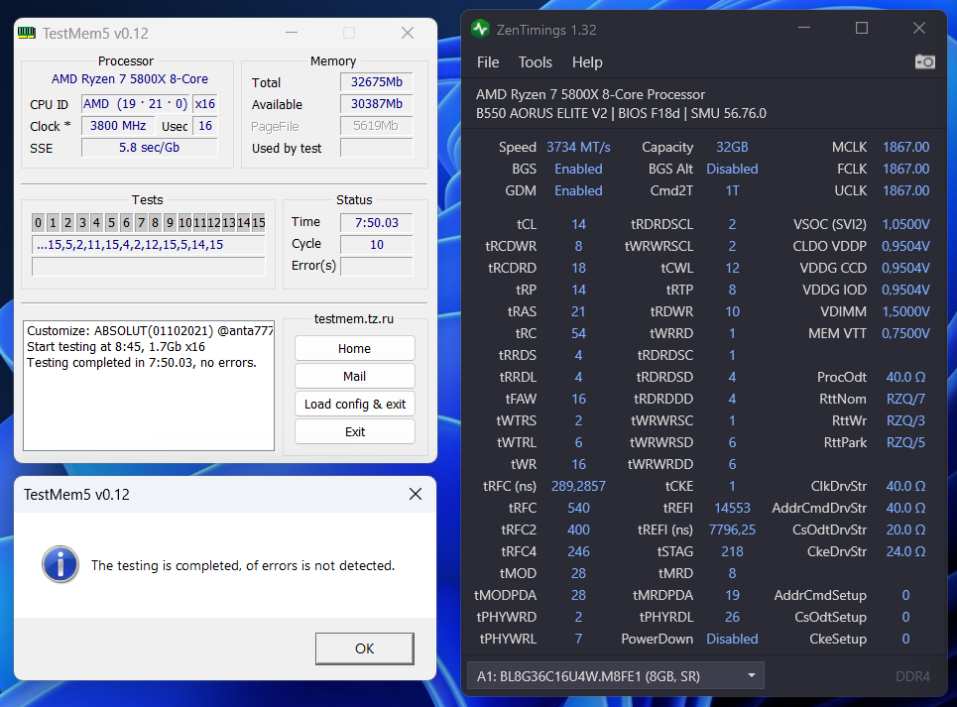
Task: Click test number 0 box in Tests
Action: (x=39, y=223)
